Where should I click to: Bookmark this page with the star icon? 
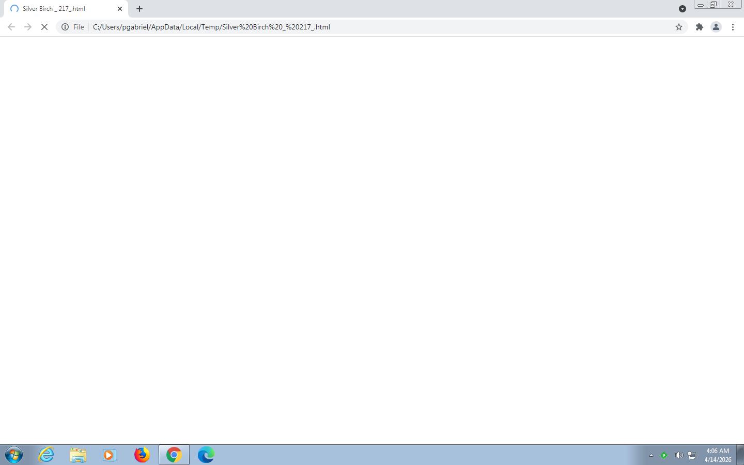coord(679,27)
